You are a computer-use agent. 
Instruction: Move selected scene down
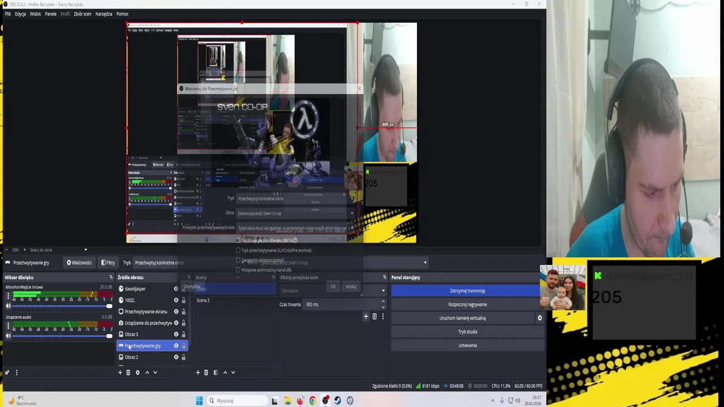click(x=233, y=373)
